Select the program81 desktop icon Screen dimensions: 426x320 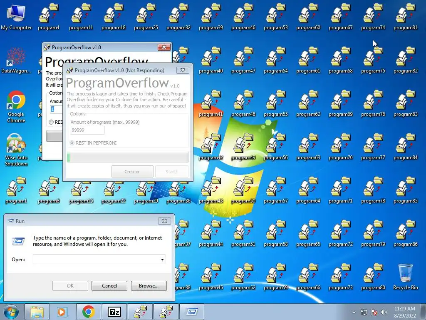click(x=405, y=17)
